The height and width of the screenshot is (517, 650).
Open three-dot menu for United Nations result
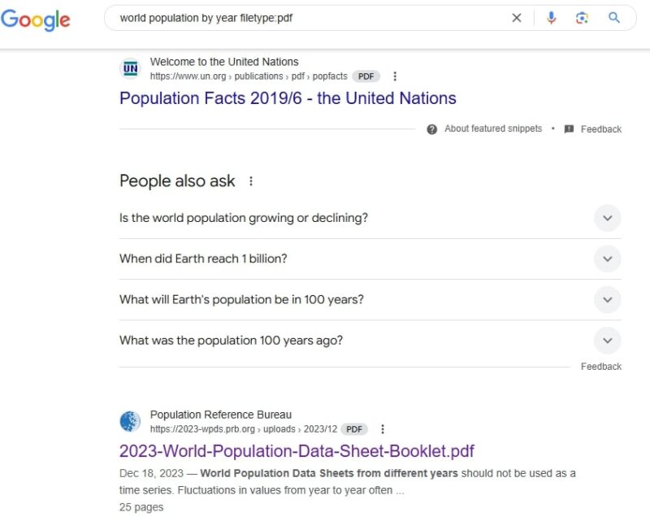[x=395, y=76]
